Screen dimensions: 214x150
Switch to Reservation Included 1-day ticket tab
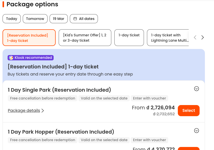(29, 38)
